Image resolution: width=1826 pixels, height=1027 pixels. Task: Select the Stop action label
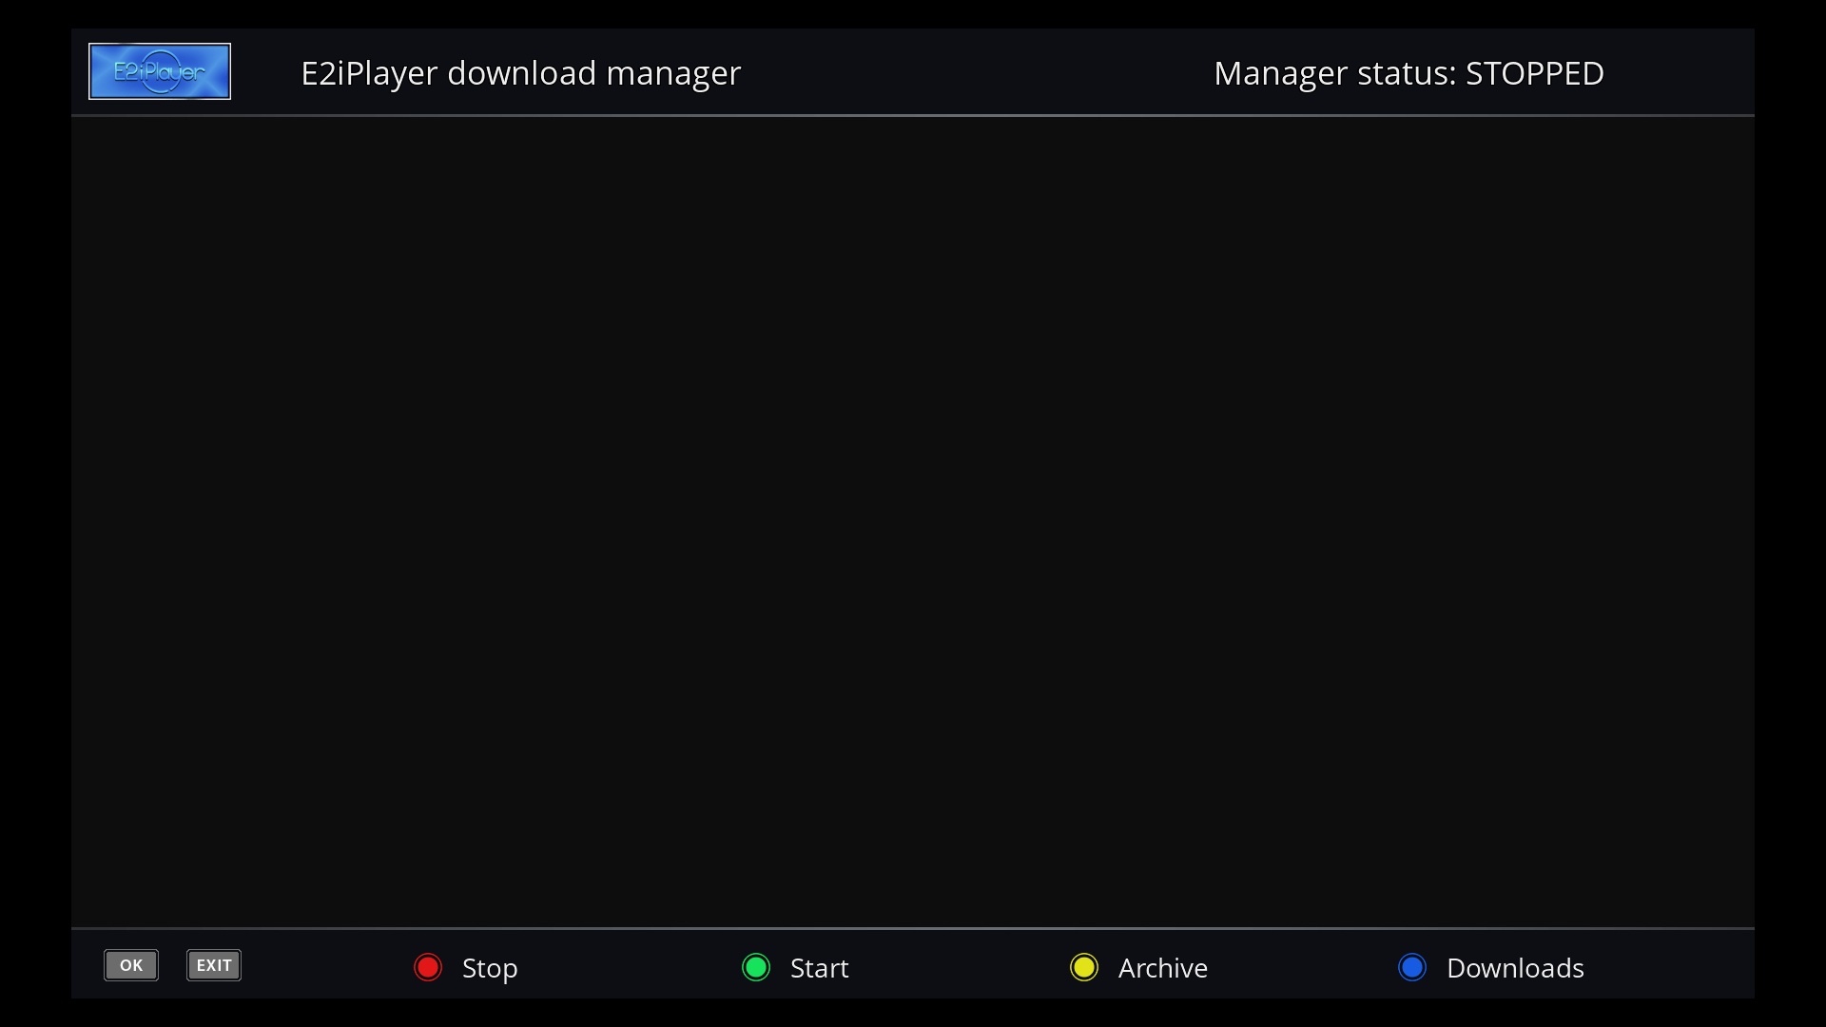point(490,968)
